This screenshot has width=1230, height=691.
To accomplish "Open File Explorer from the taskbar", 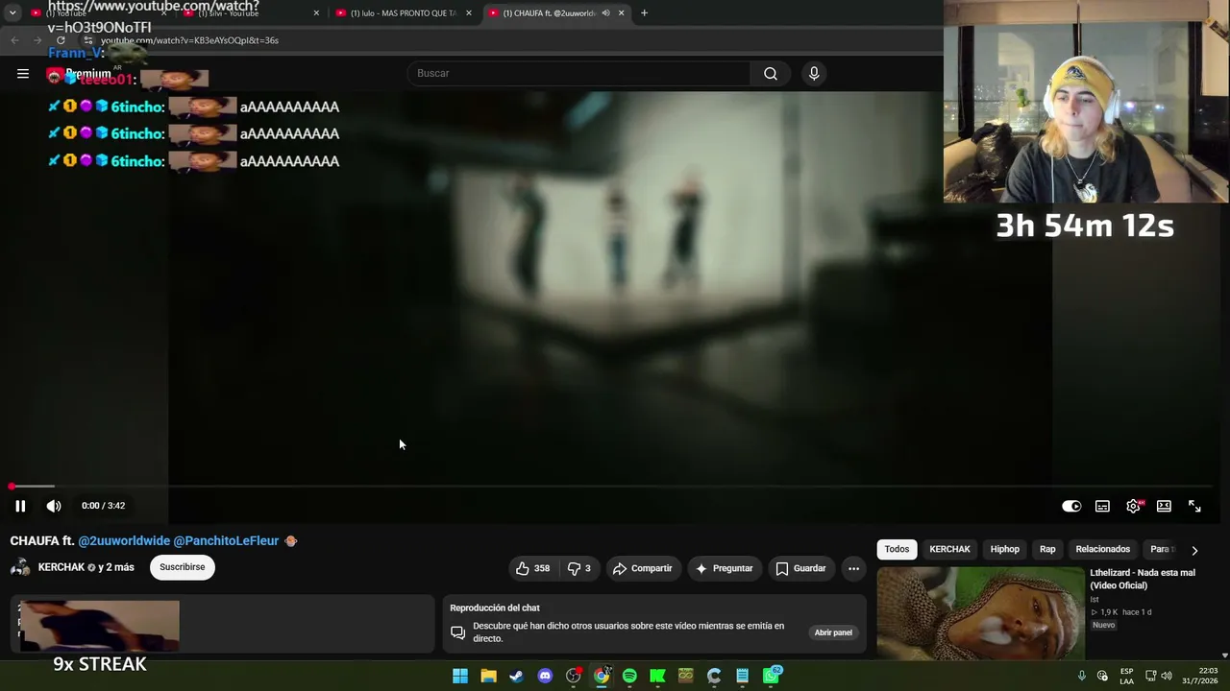I will point(488,676).
